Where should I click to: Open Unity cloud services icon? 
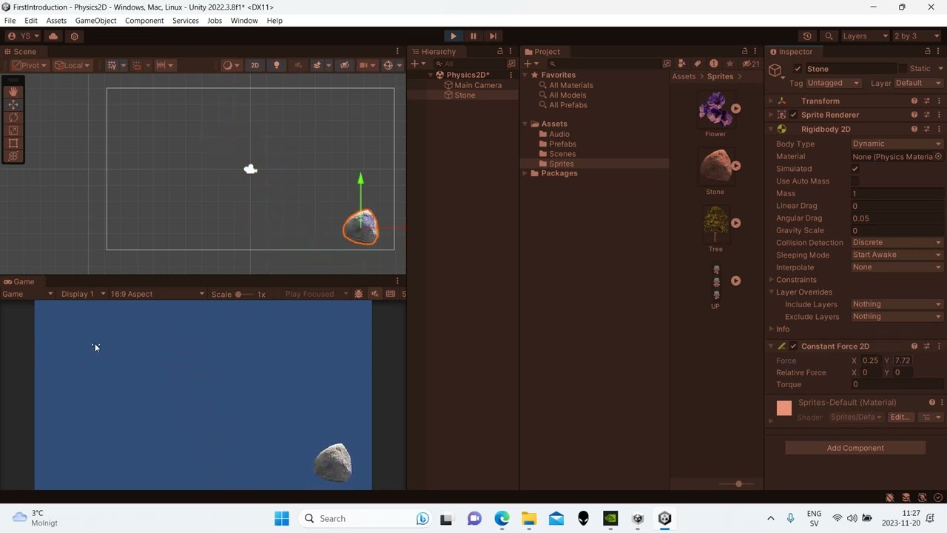pyautogui.click(x=53, y=36)
